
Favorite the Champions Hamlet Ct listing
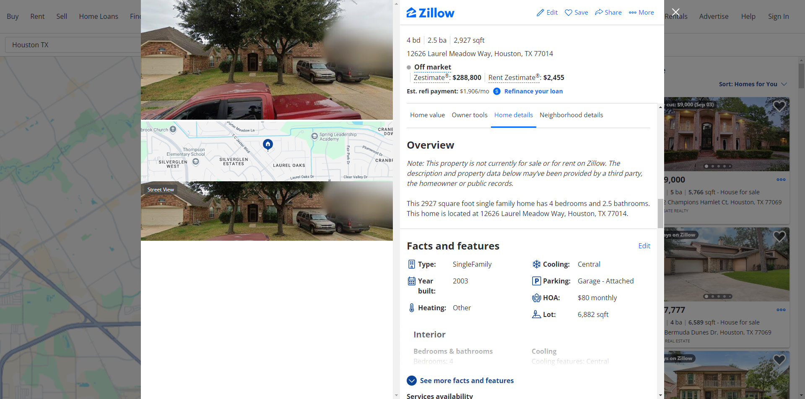(x=779, y=106)
